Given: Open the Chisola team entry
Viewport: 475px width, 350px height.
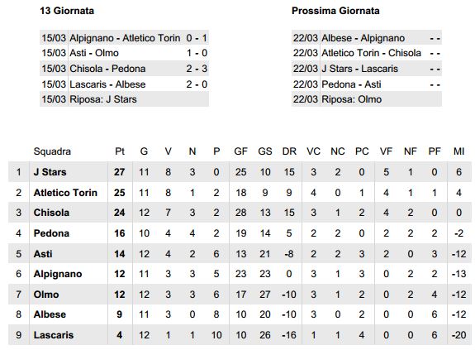Looking at the screenshot, I should pyautogui.click(x=51, y=213).
